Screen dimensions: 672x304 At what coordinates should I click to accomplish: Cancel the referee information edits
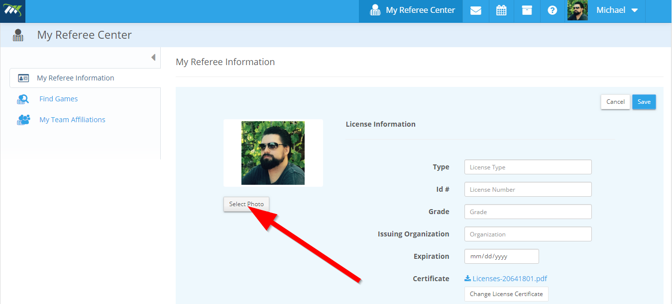[x=615, y=102]
